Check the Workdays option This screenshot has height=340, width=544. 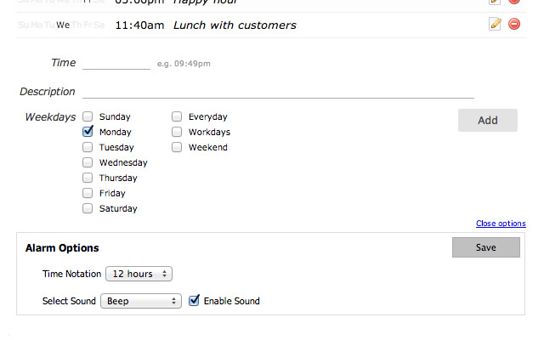(x=177, y=133)
